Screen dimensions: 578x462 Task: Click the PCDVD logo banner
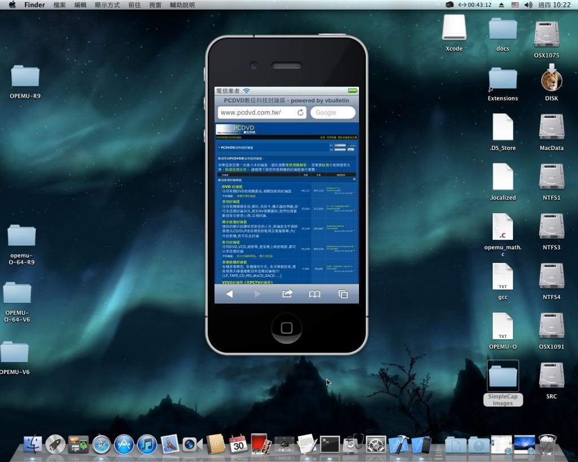(x=236, y=129)
